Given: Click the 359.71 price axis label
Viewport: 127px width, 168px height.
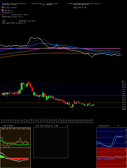Looking at the screenshot, I should [124, 104].
